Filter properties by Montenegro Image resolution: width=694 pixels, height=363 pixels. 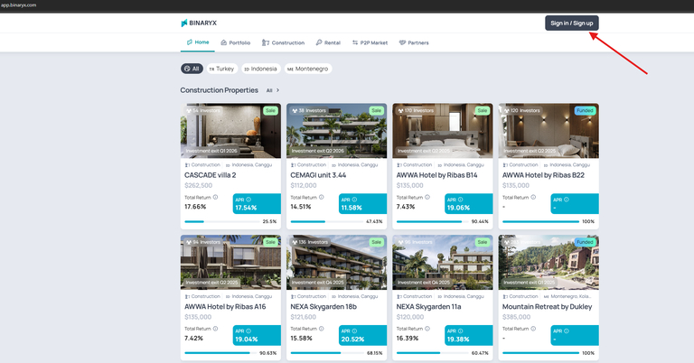pyautogui.click(x=308, y=69)
